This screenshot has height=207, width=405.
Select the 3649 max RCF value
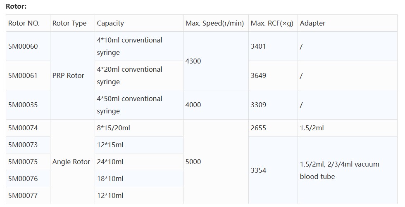(x=259, y=75)
